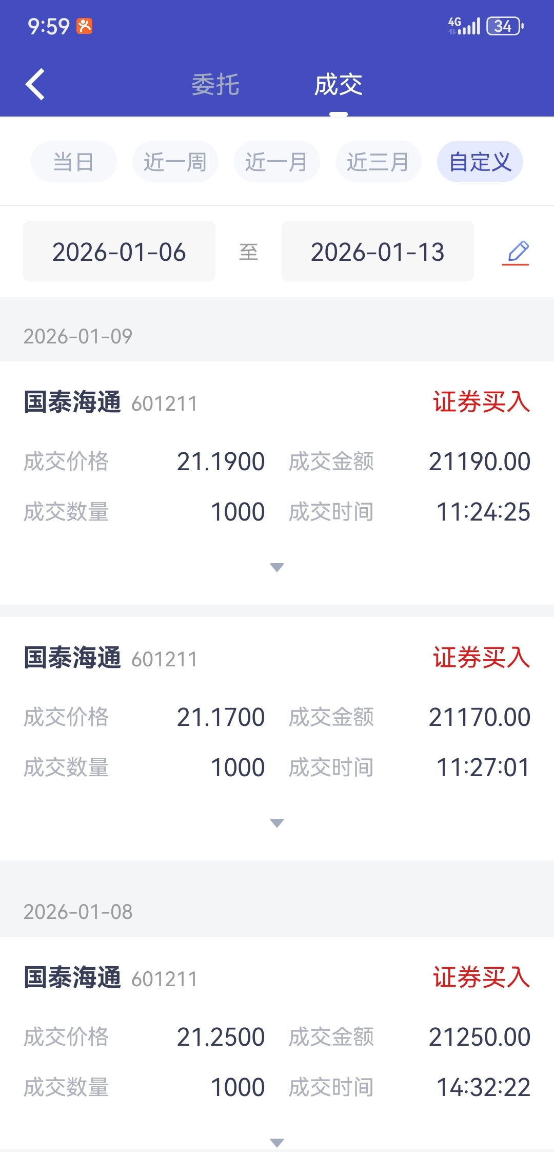Open 国泰海通 trade priced at 21.2500
The image size is (554, 1152).
click(x=277, y=1044)
